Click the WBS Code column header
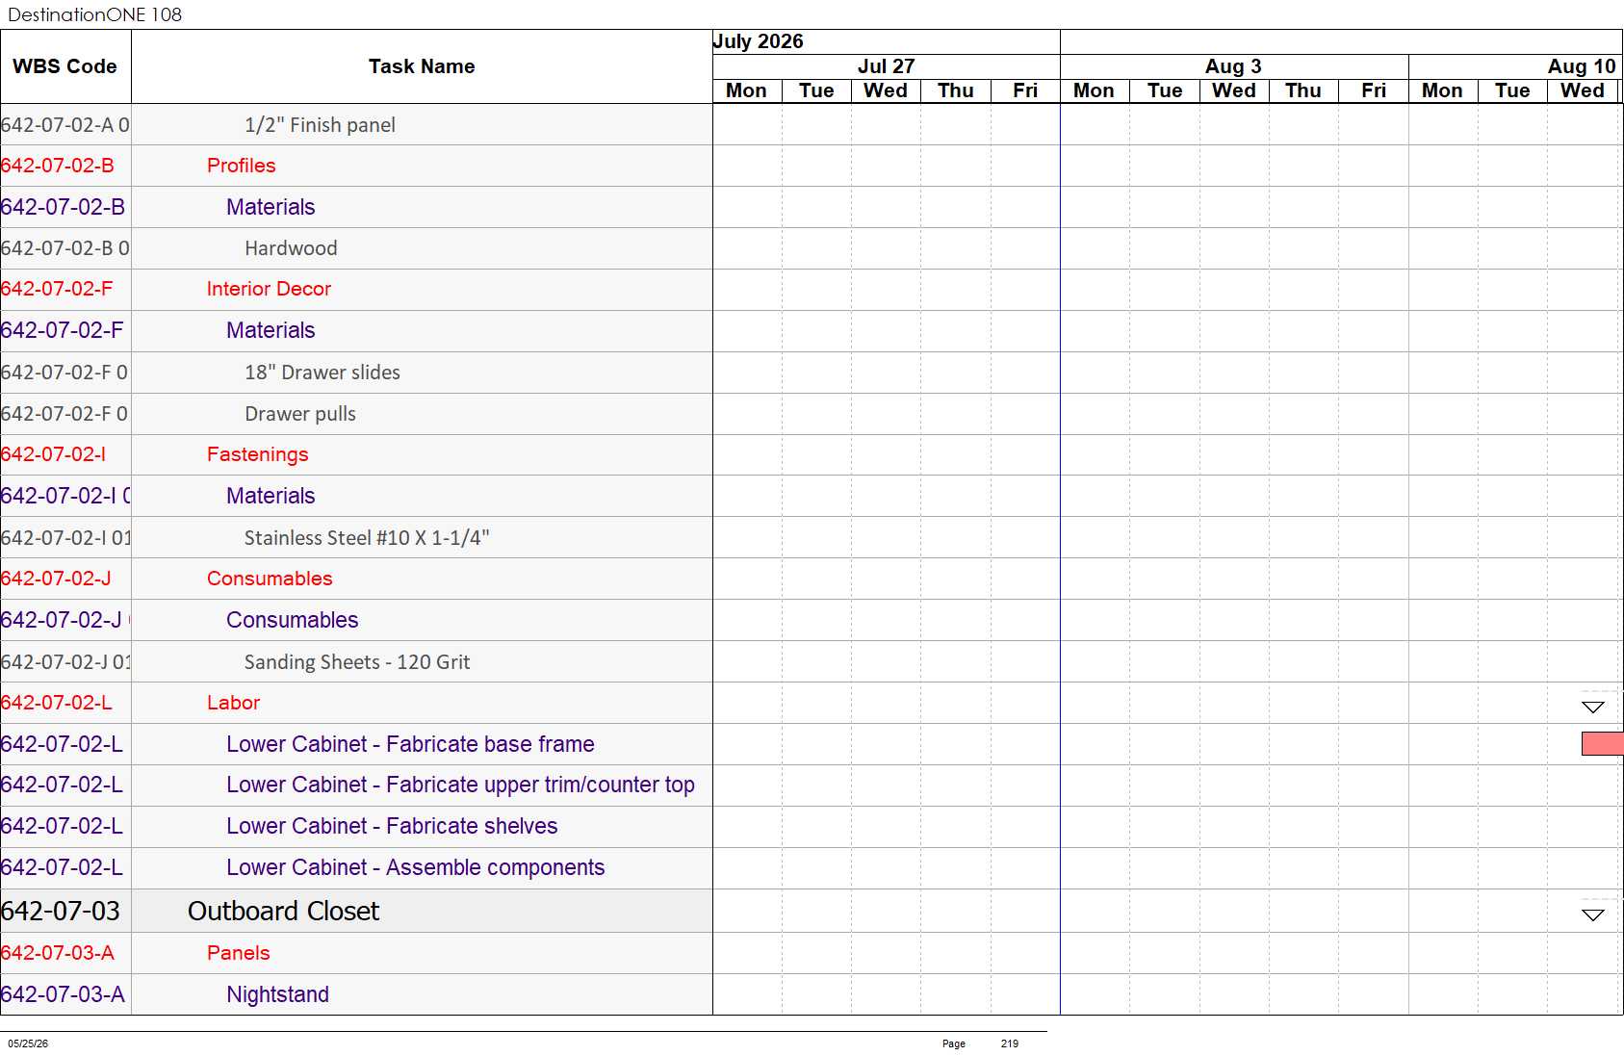Image resolution: width=1624 pixels, height=1056 pixels. tap(65, 66)
